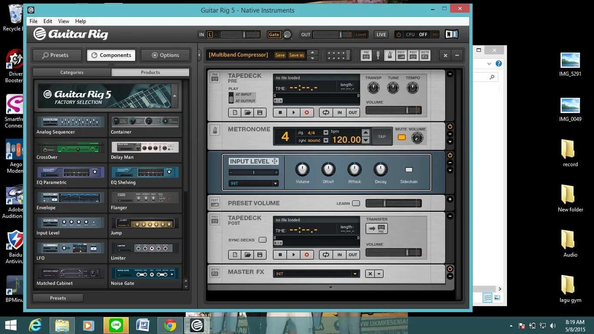Toggle the Tuner in the rack toolbar
The height and width of the screenshot is (334, 594).
point(378,55)
